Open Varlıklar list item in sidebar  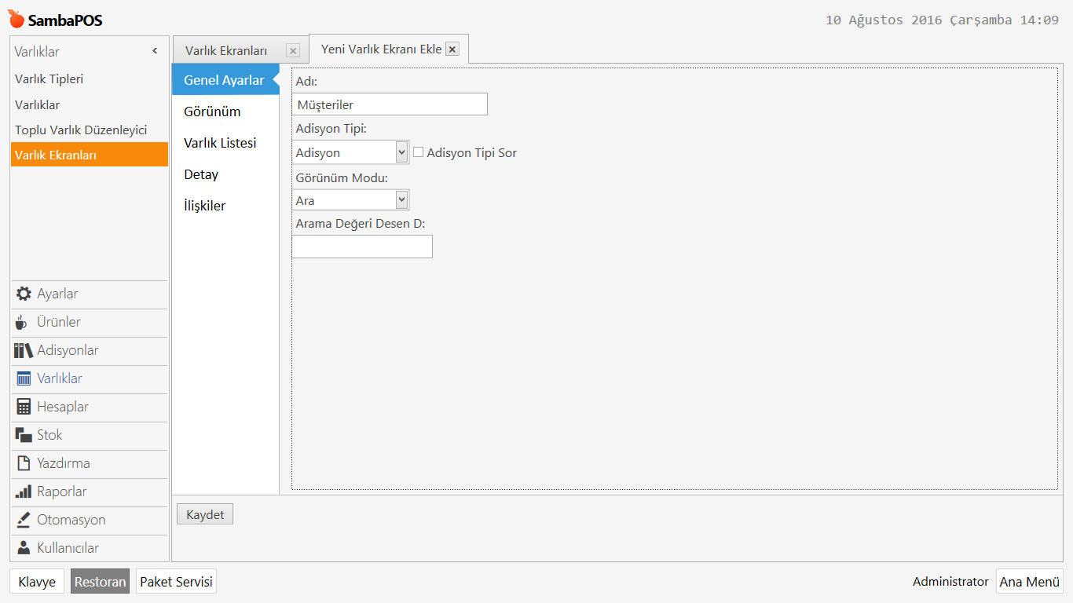point(90,104)
